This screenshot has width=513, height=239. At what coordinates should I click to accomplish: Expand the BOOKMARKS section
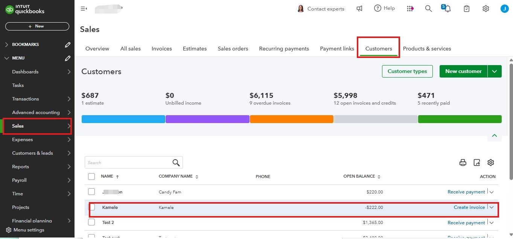point(6,44)
